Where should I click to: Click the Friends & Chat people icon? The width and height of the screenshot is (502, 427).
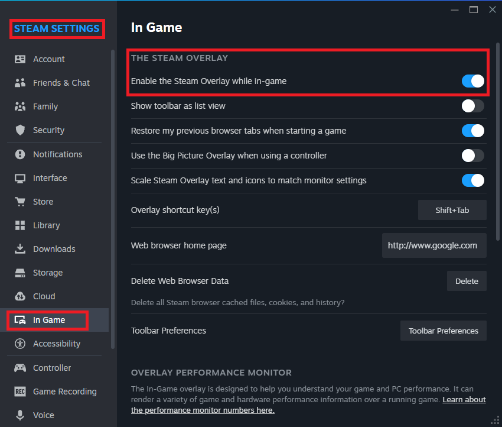pos(20,83)
